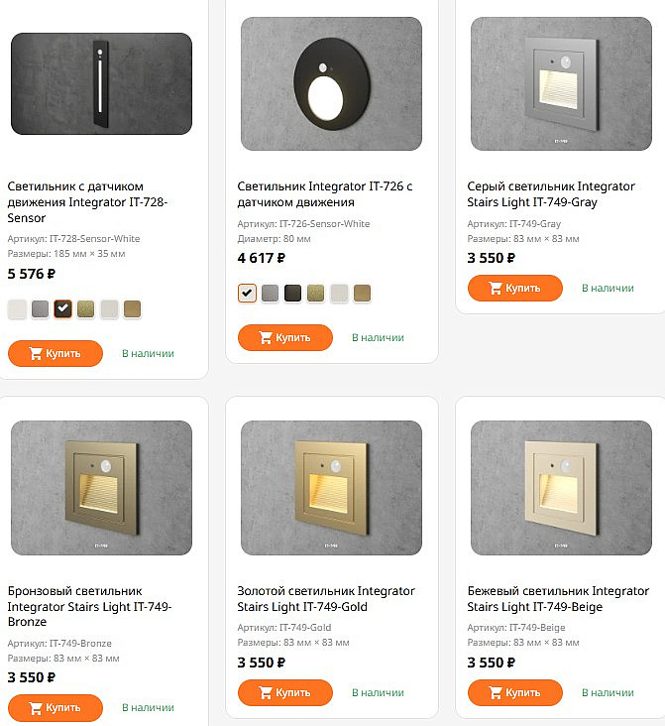The width and height of the screenshot is (665, 726).
Task: Open the IT-728 slim black light image
Action: click(x=101, y=83)
